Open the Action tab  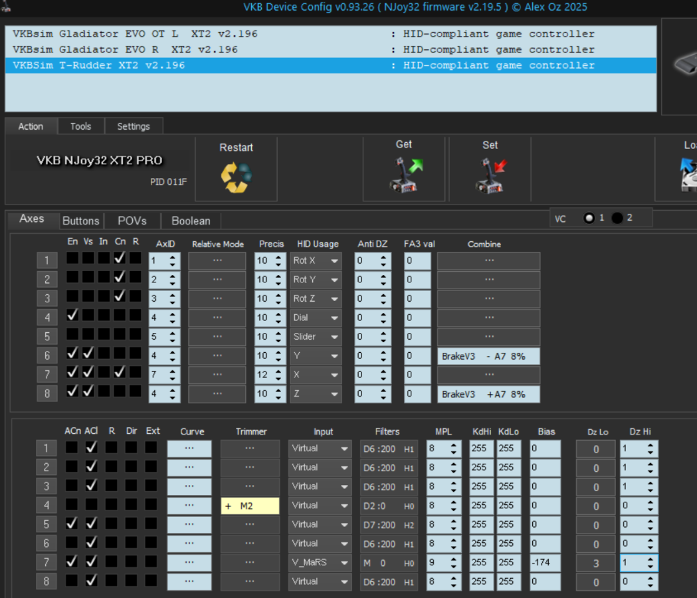coord(31,126)
